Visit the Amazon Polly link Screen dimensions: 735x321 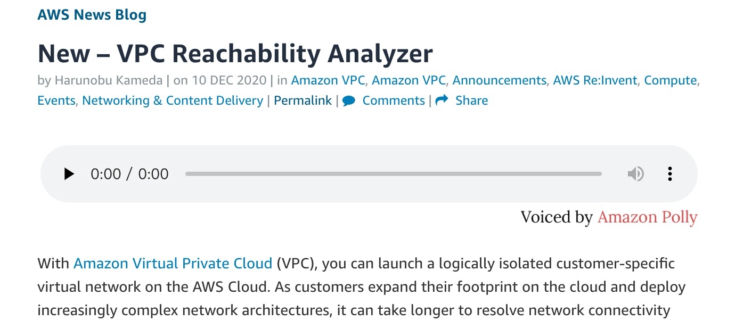point(647,217)
